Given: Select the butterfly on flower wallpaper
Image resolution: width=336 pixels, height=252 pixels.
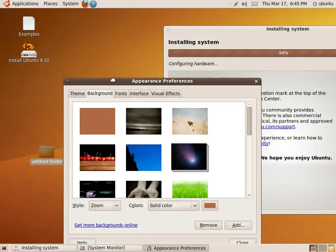Looking at the screenshot, I should (x=190, y=121).
